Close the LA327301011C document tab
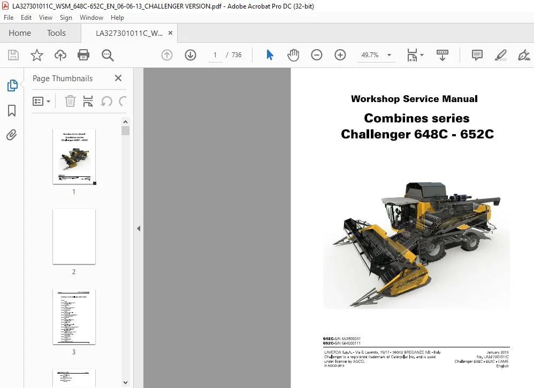 (170, 33)
